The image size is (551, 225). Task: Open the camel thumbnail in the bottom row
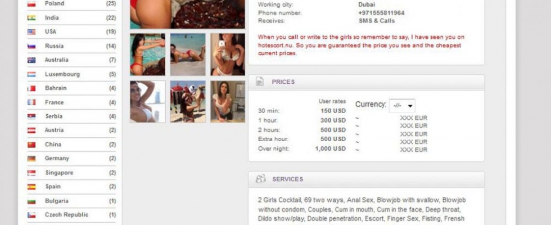pyautogui.click(x=188, y=102)
